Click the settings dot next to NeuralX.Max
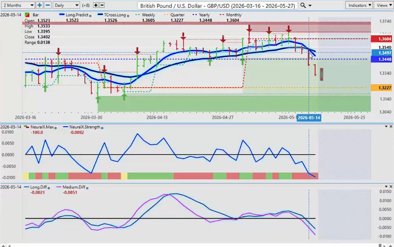The width and height of the screenshot is (394, 247). [56, 128]
